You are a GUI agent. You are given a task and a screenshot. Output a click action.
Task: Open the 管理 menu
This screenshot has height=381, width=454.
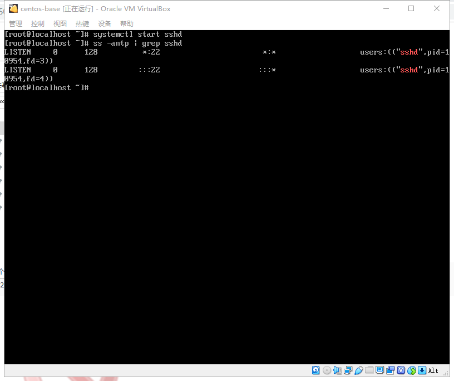pos(16,23)
